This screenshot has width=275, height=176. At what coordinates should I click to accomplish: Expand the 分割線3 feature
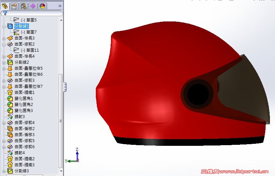pyautogui.click(x=4, y=171)
